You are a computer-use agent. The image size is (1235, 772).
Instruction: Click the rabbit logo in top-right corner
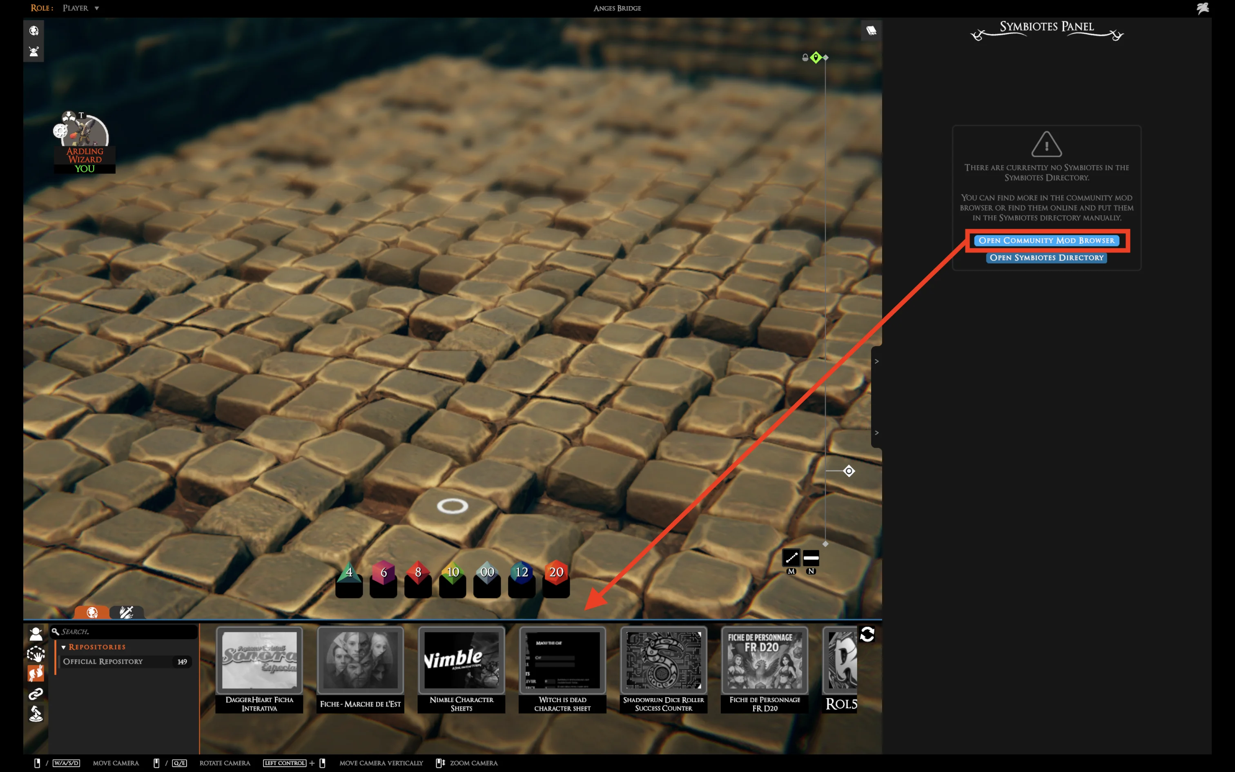(x=1203, y=8)
